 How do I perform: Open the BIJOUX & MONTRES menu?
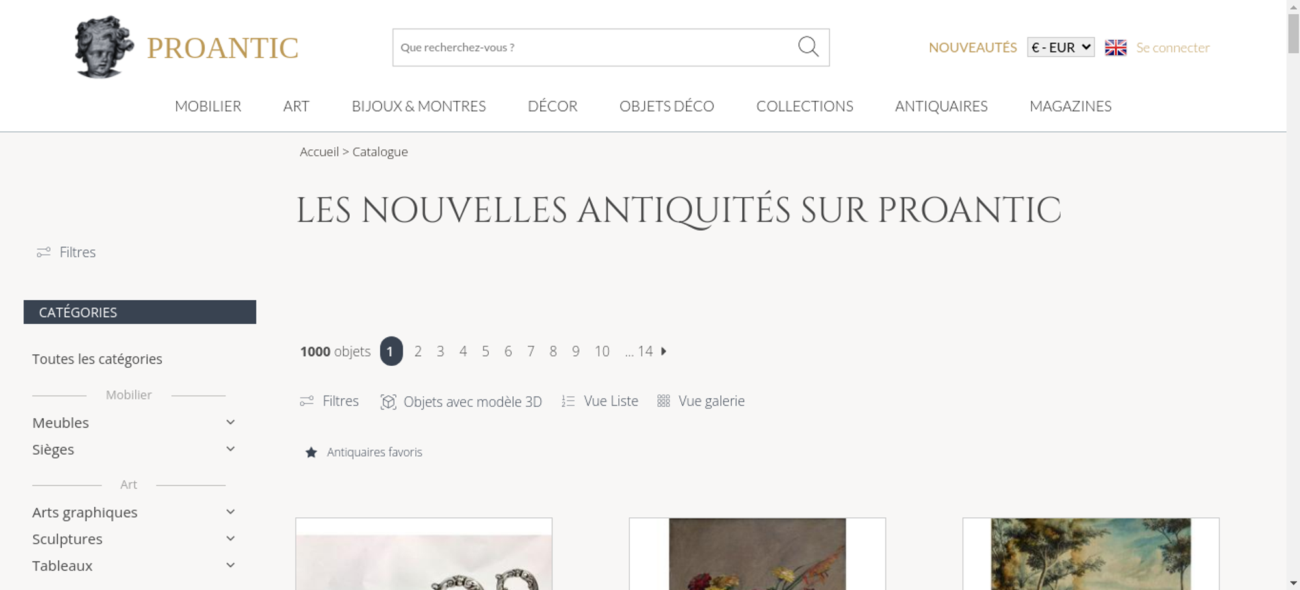click(x=419, y=106)
